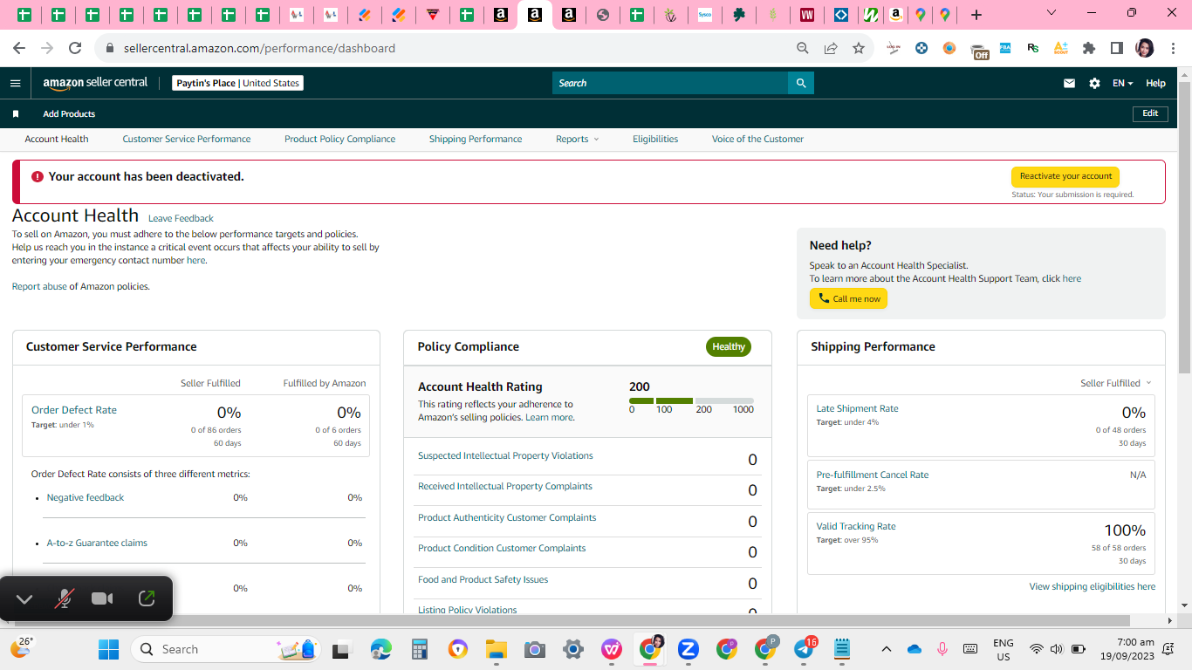1192x670 pixels.
Task: Open the Customer Service Performance tab
Action: (x=187, y=139)
